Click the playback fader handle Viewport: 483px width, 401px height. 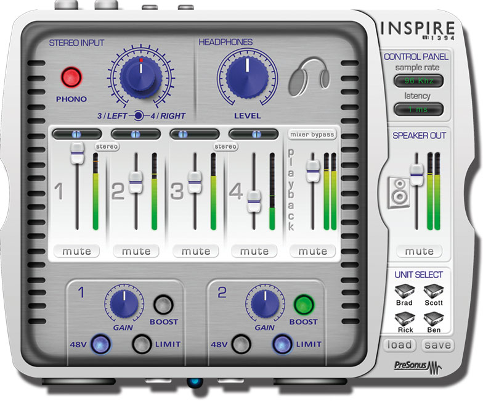[x=313, y=170]
